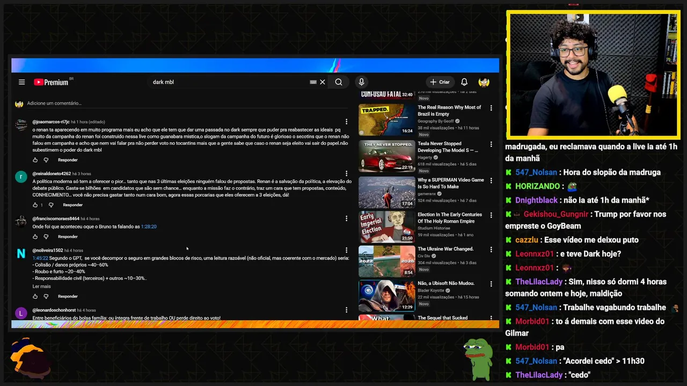Open @joaomarcos-ri7jc channel username link
Image resolution: width=687 pixels, height=386 pixels.
tap(51, 122)
